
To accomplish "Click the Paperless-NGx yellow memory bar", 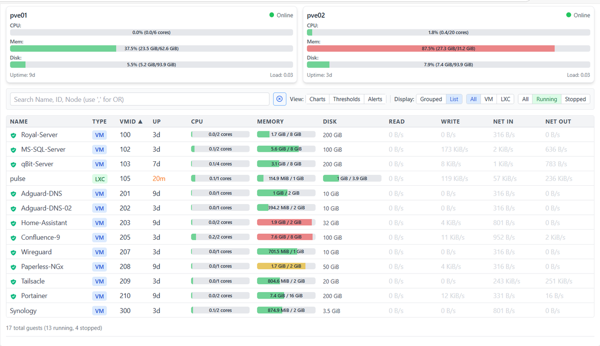I will tap(286, 266).
